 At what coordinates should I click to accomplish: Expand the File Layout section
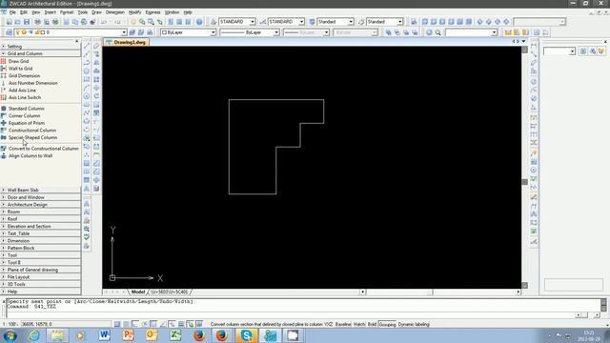coord(40,277)
